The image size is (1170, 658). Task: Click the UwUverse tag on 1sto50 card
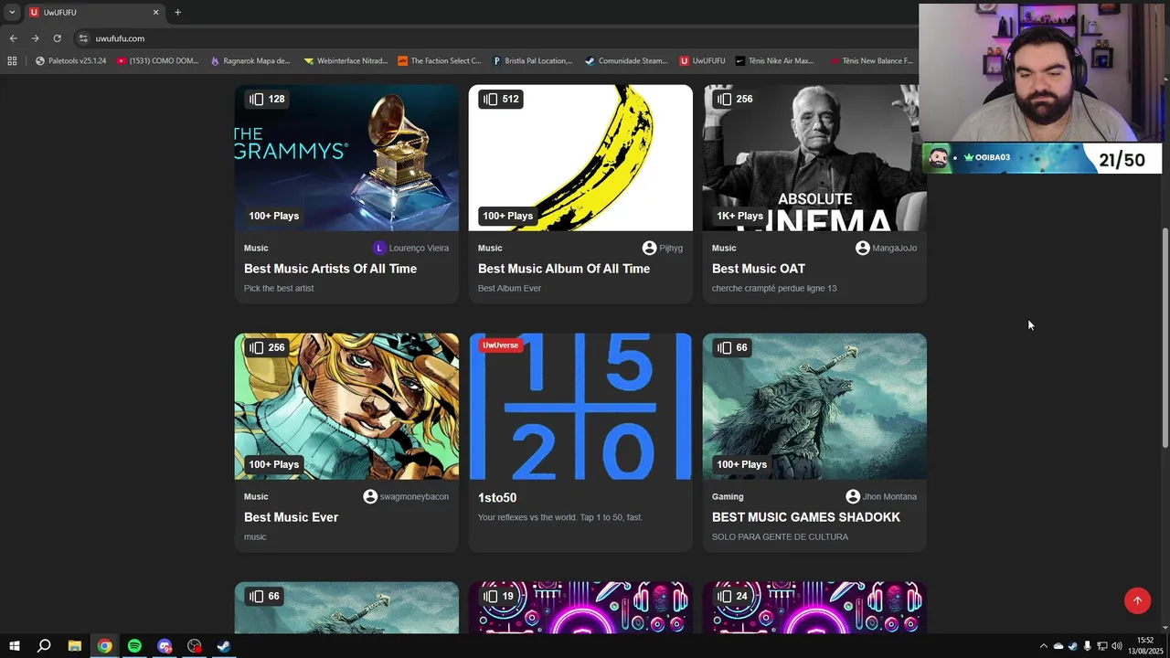click(500, 345)
